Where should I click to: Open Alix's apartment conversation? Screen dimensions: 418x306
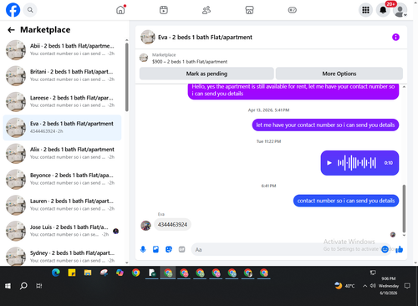(x=62, y=153)
